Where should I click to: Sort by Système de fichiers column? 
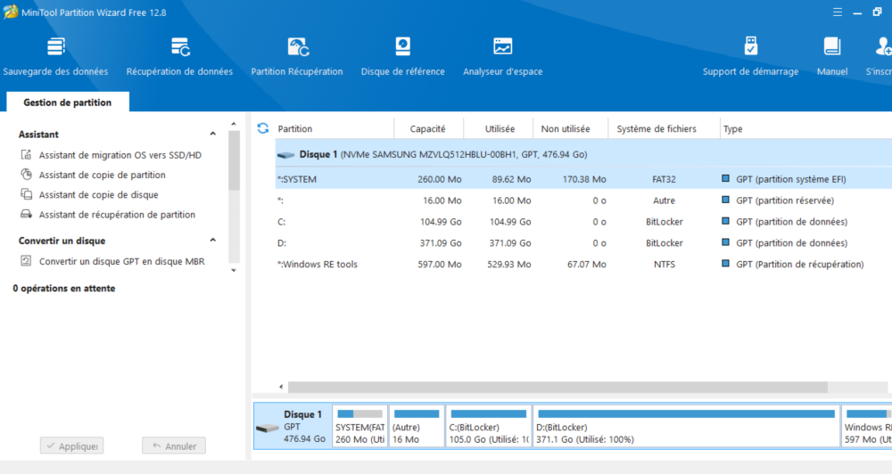[x=656, y=129]
